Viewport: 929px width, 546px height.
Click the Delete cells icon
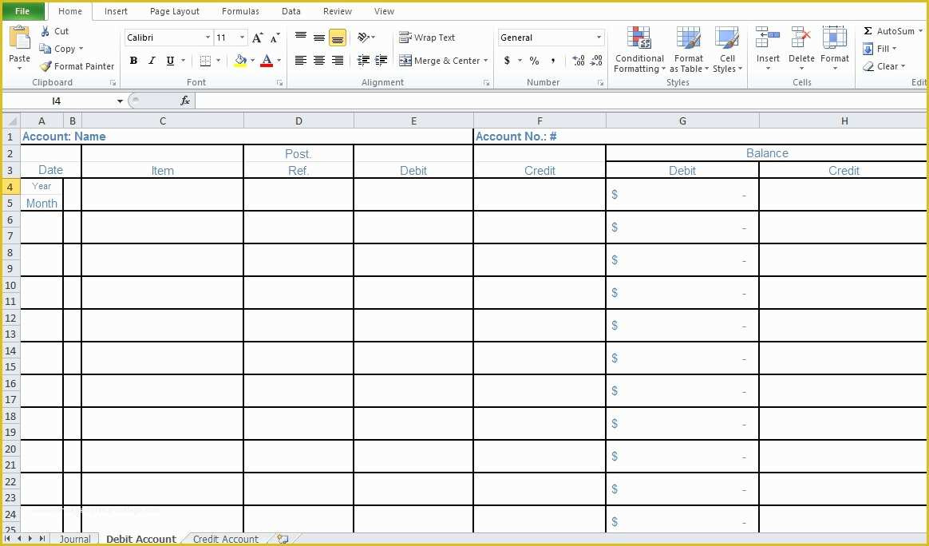pos(801,38)
